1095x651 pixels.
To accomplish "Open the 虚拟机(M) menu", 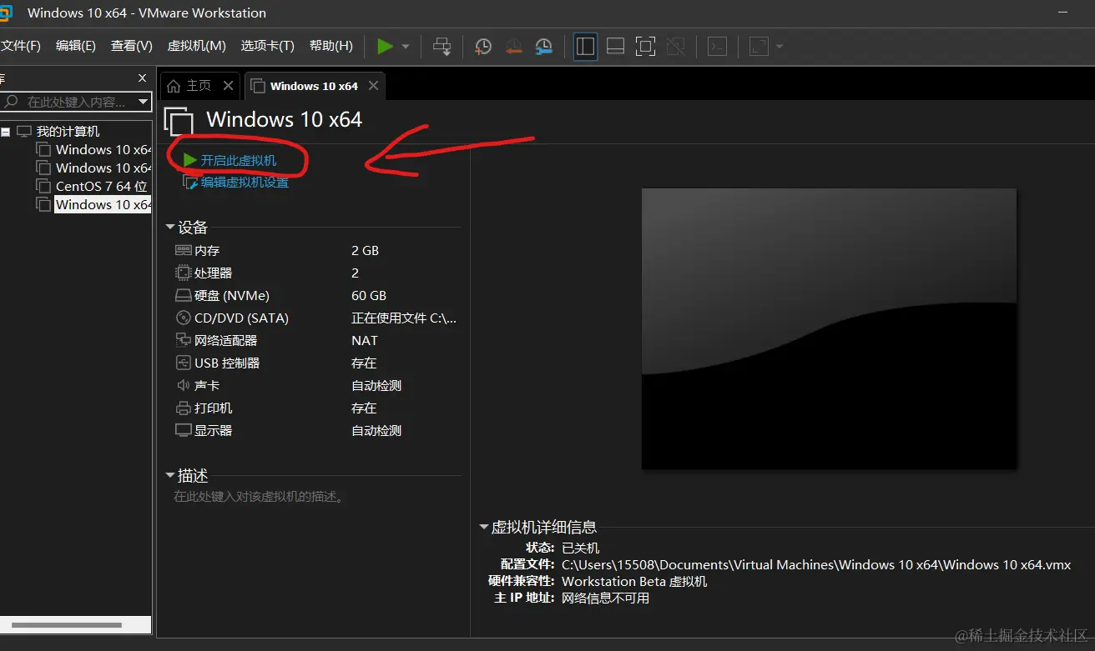I will click(x=197, y=46).
